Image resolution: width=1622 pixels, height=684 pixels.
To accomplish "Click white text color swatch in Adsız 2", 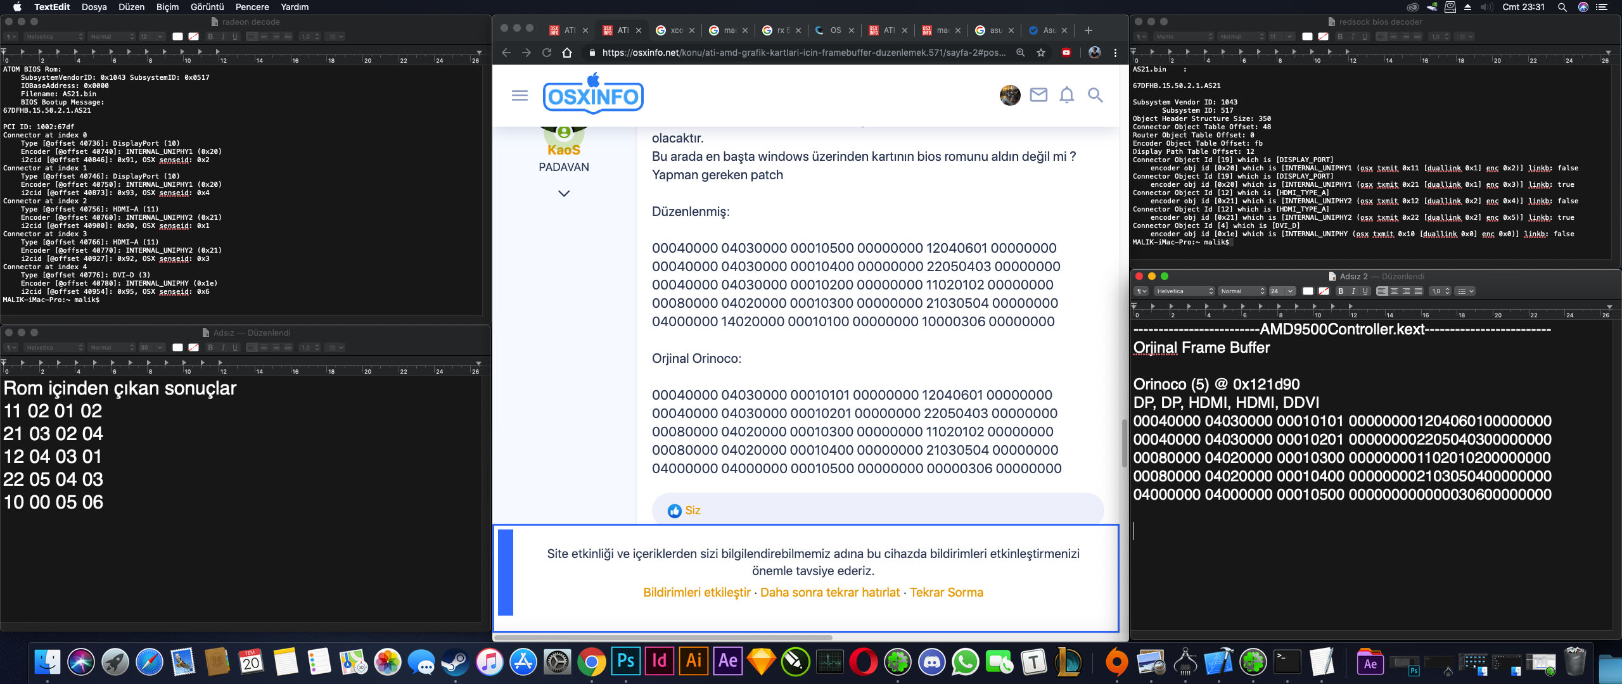I will click(x=1308, y=291).
